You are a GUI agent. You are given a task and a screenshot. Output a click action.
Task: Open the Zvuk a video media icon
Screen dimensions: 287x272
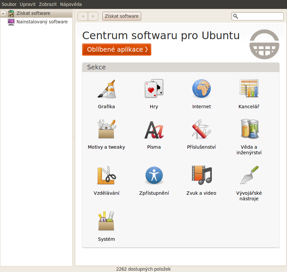tap(202, 175)
